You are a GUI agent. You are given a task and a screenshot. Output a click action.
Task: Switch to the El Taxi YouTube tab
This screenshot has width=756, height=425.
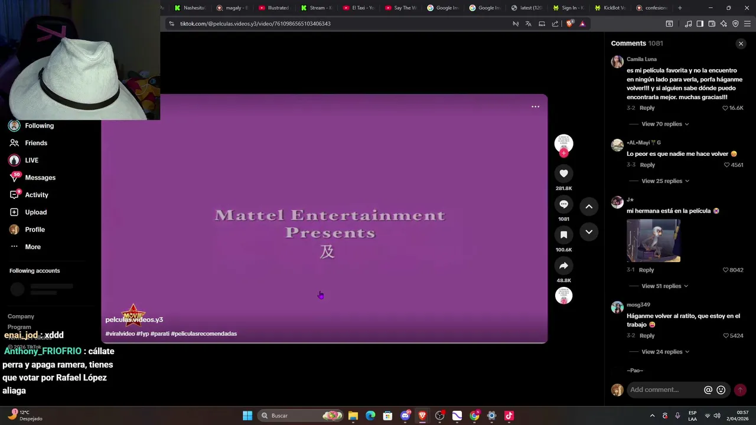(359, 8)
